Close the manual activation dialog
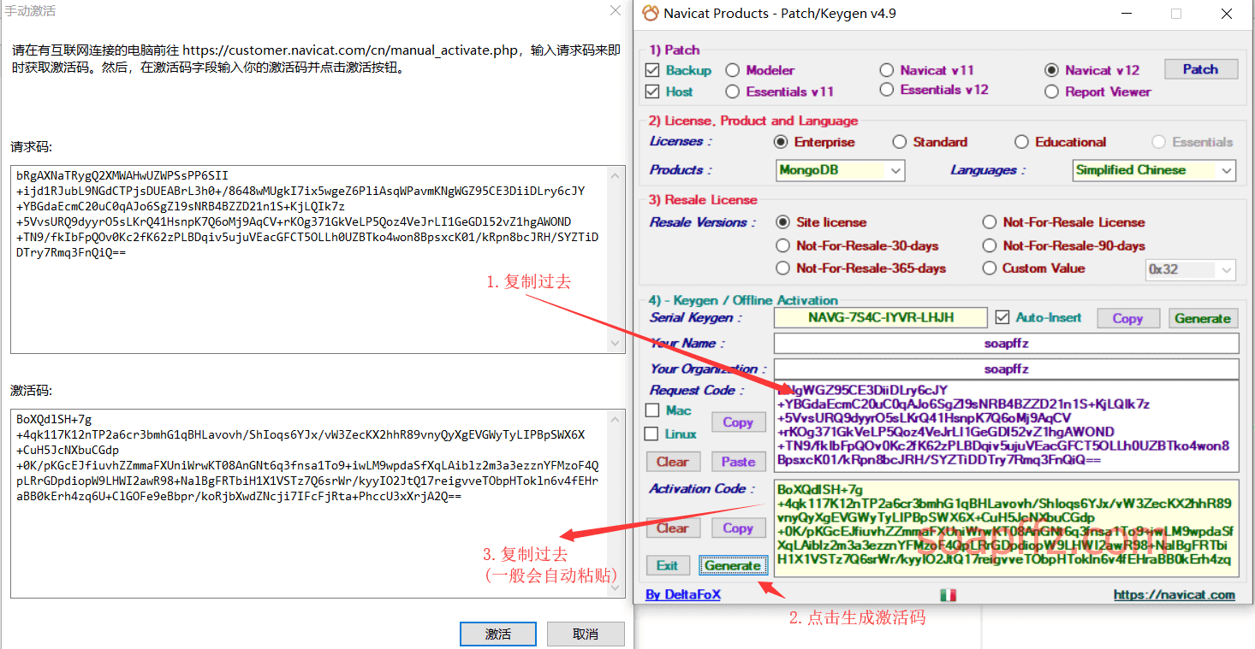The image size is (1255, 649). (x=616, y=11)
